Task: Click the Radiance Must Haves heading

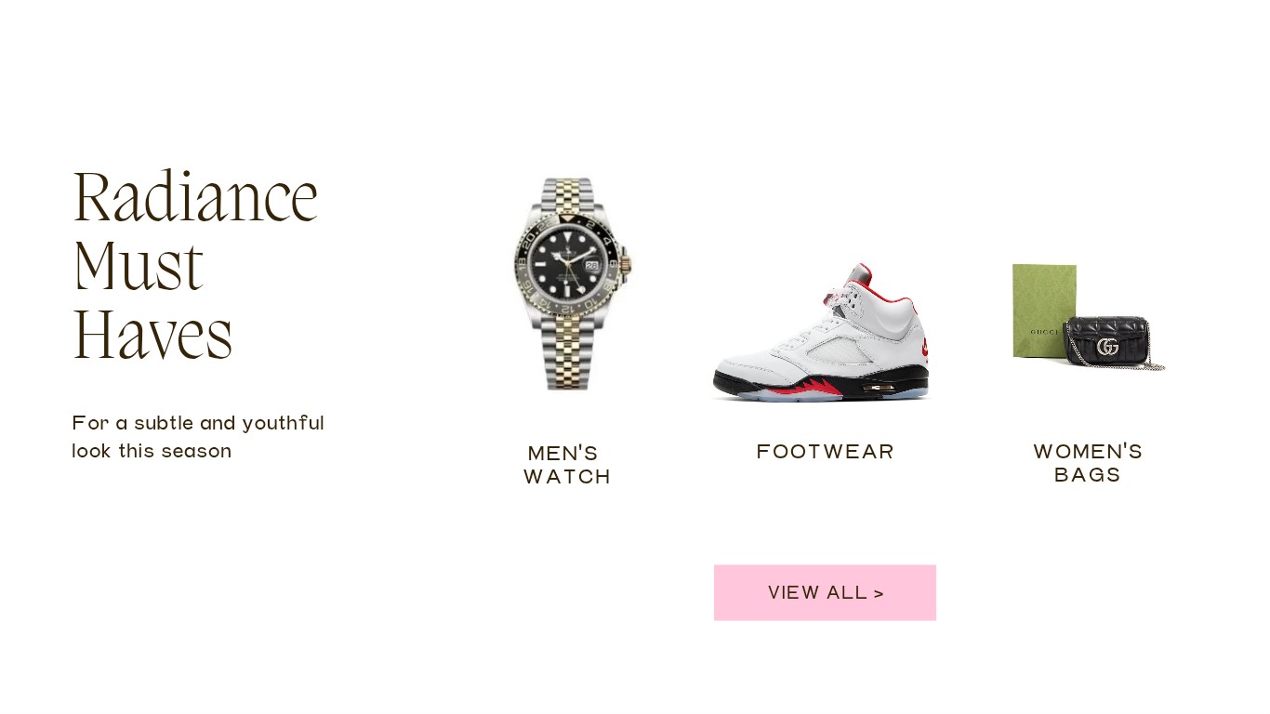Action: [x=195, y=264]
